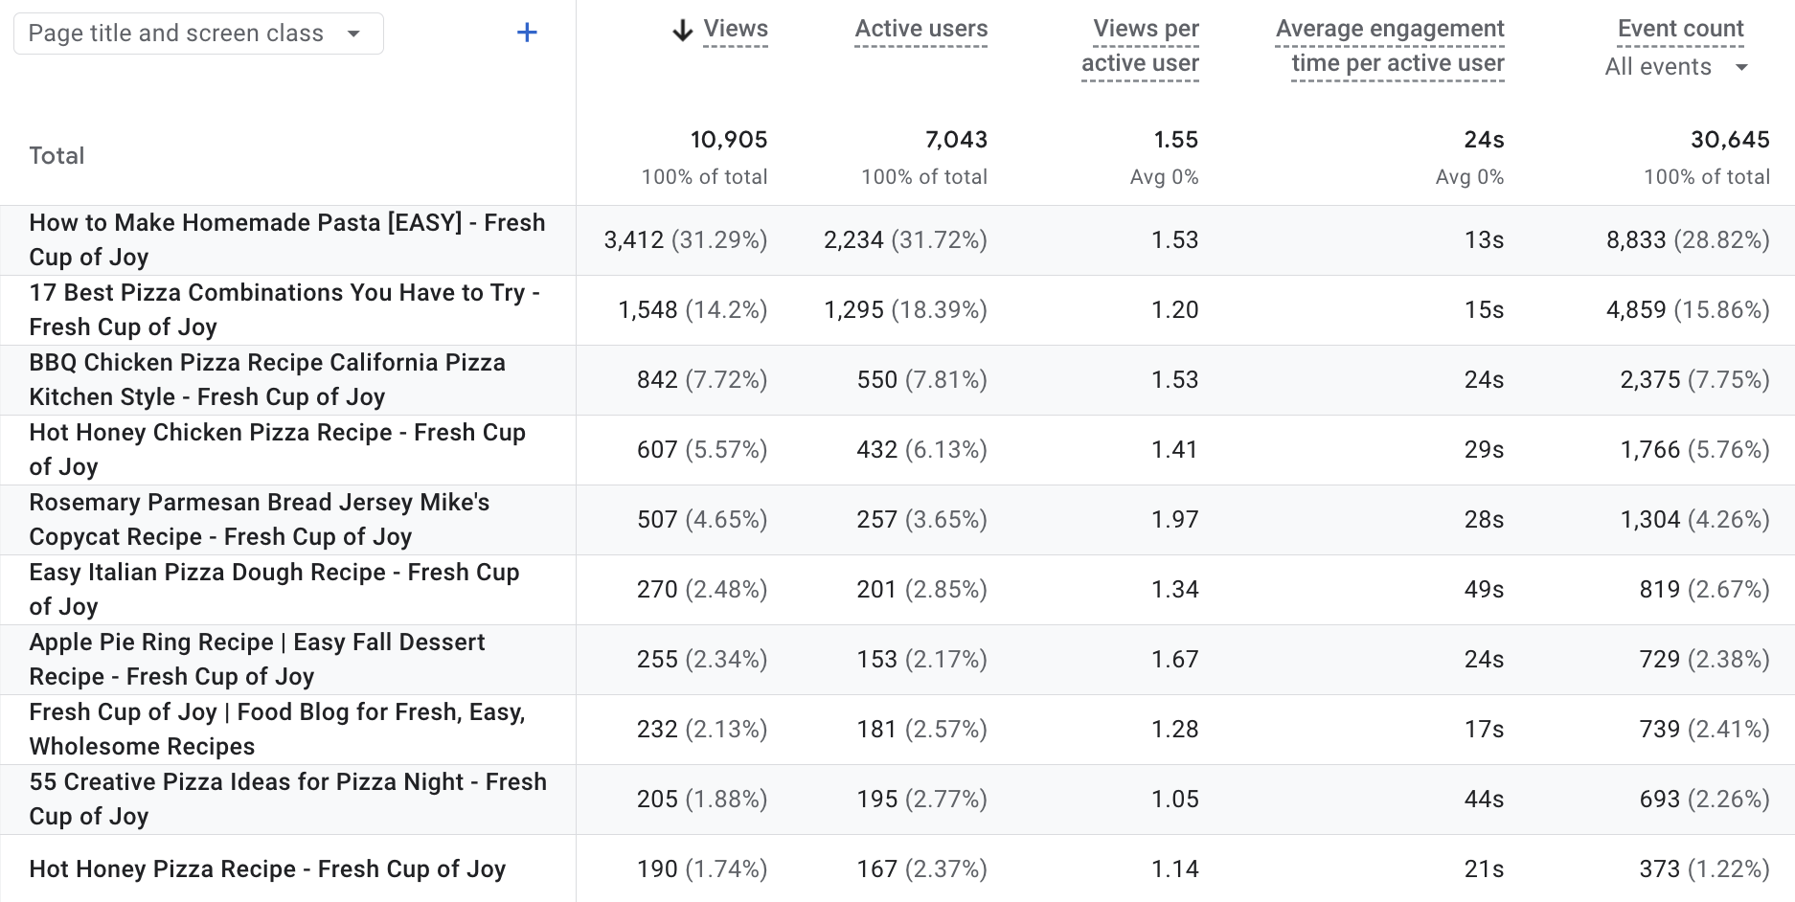
Task: Click Hot Honey Pizza Recipe row title
Action: pyautogui.click(x=267, y=868)
